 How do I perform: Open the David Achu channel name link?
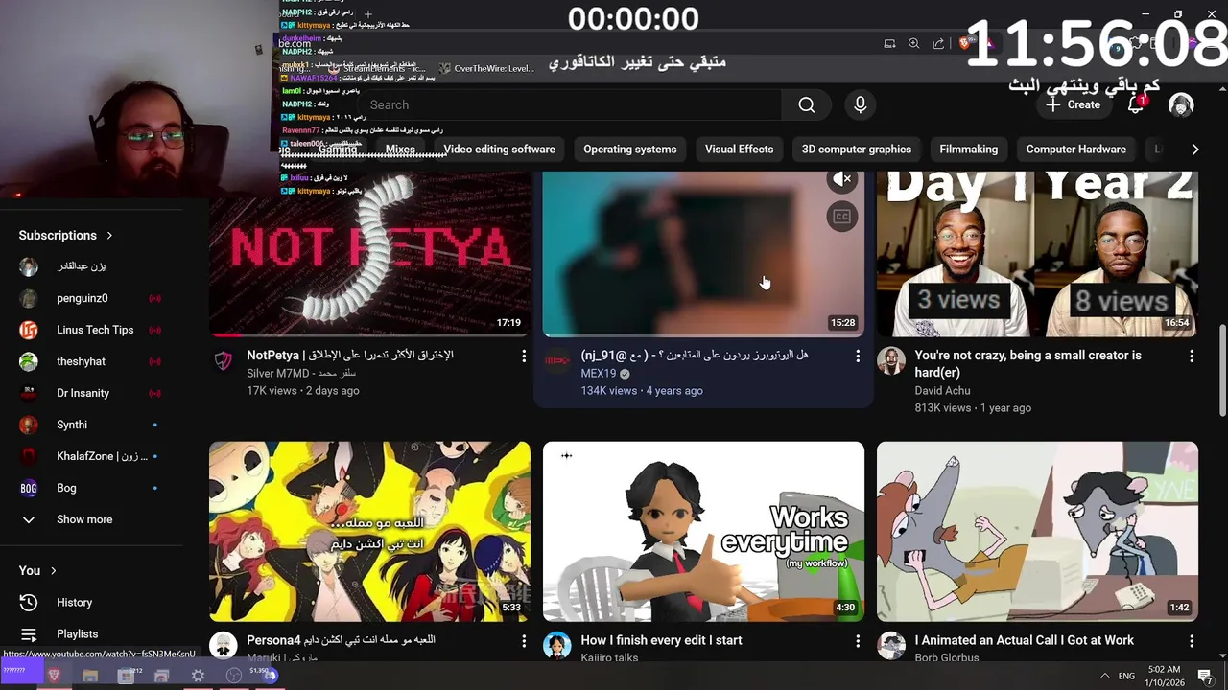pyautogui.click(x=942, y=391)
